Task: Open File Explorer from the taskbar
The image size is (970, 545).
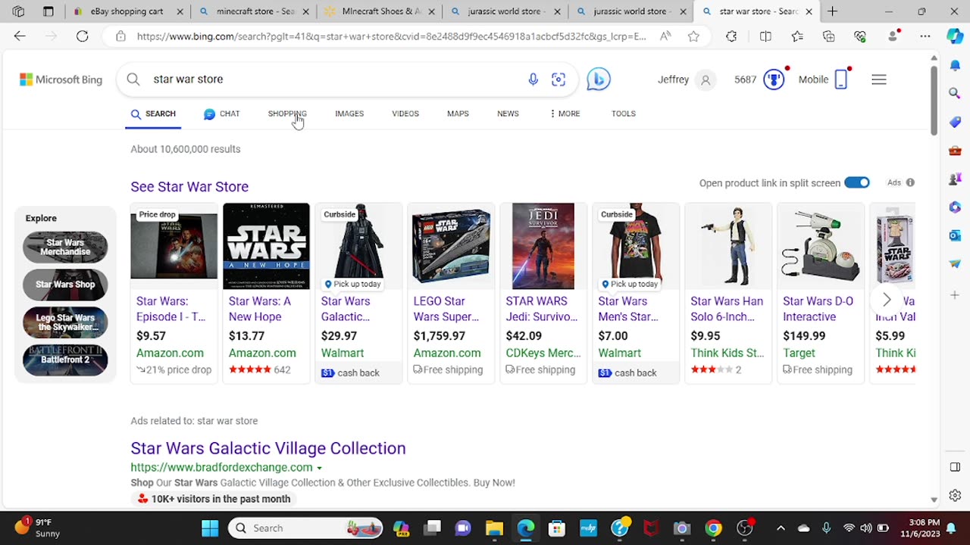Action: (494, 528)
